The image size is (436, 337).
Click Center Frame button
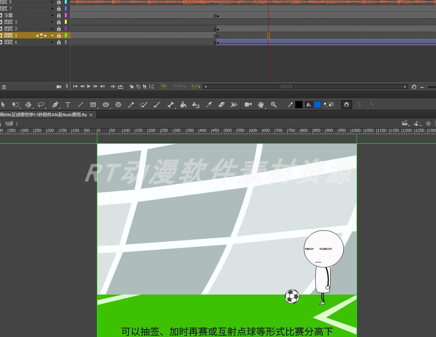(x=113, y=87)
